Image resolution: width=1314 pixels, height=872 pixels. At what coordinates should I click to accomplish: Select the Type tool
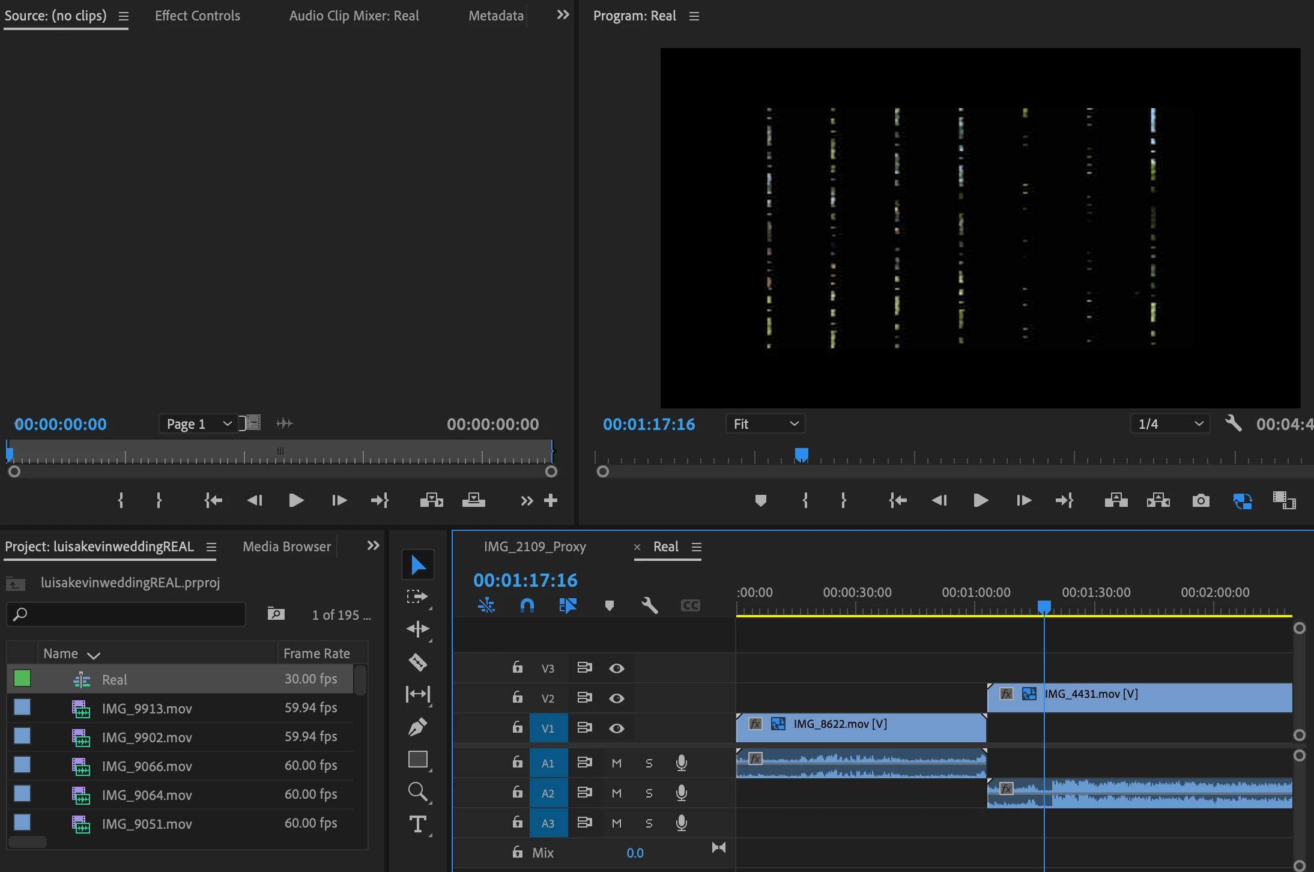(417, 824)
